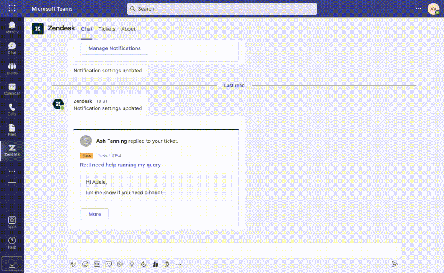Viewport: 444px width, 273px height.
Task: Click the Zendesk app logo in header
Action: (38, 28)
